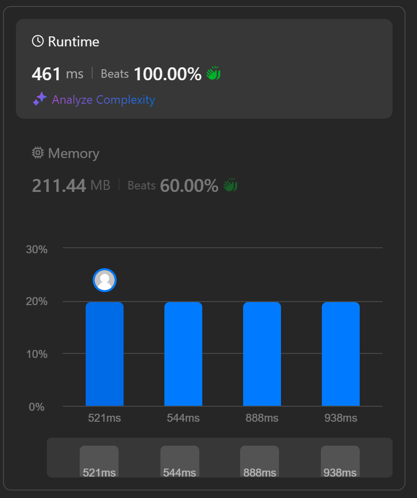Click the clapping hands next to 60.00%
Image resolution: width=417 pixels, height=498 pixels.
tap(230, 185)
